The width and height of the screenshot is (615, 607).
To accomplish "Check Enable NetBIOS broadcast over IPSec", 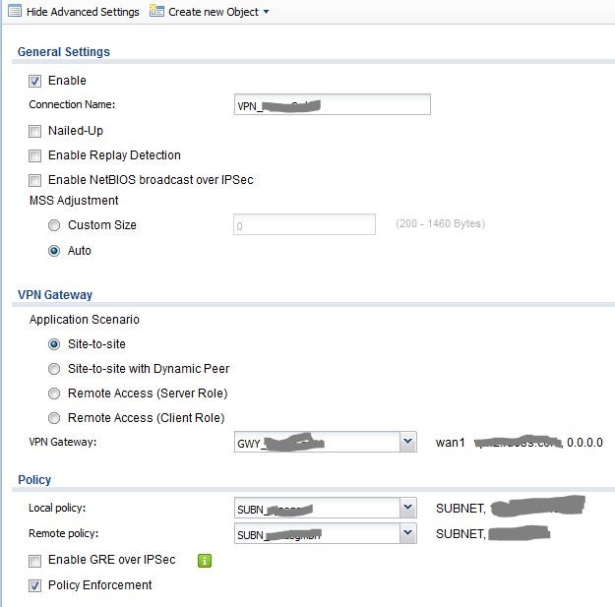I will [x=35, y=180].
